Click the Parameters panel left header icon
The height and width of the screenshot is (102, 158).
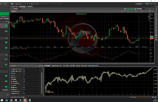[40, 66]
